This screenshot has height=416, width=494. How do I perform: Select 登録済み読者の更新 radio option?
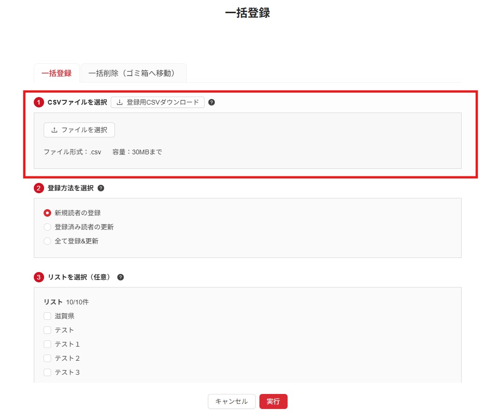point(47,227)
